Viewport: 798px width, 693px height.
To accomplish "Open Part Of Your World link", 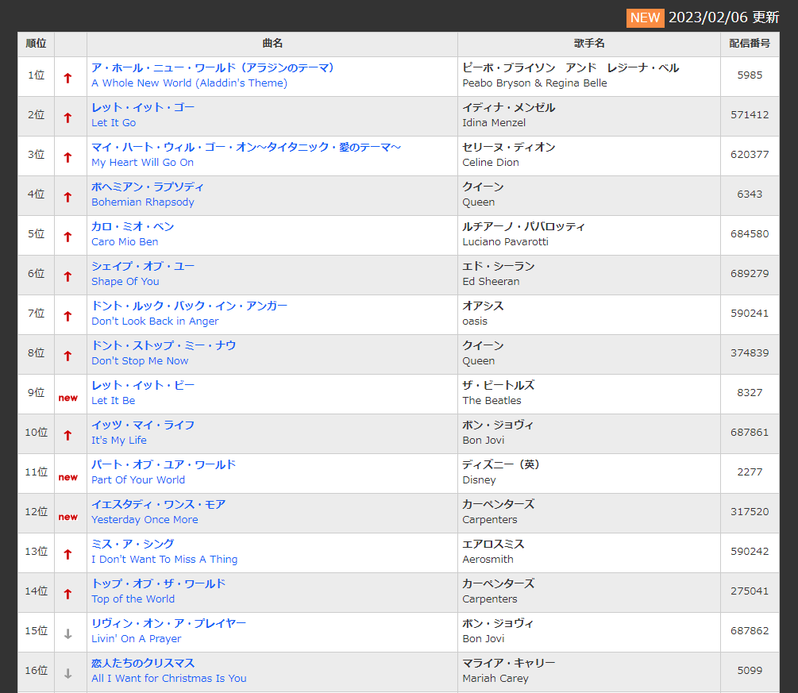I will (164, 472).
